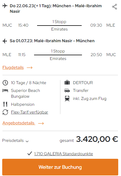Open the Angebotsdetails link
Screen dimensions: 121x176
coord(19,123)
